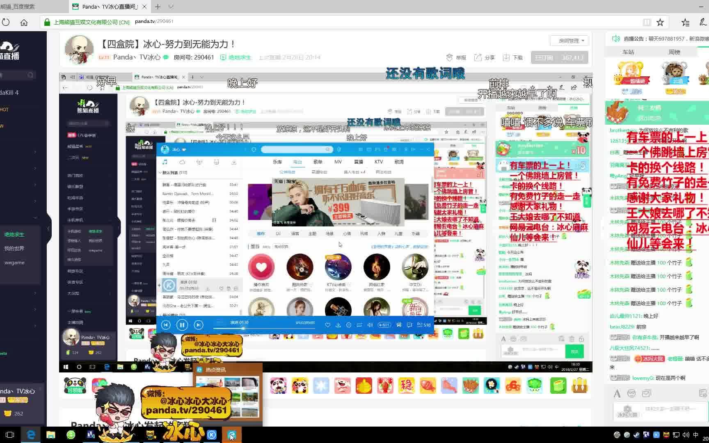Close the Panda TV冰心直播间 tab
The height and width of the screenshot is (443, 709).
point(144,7)
